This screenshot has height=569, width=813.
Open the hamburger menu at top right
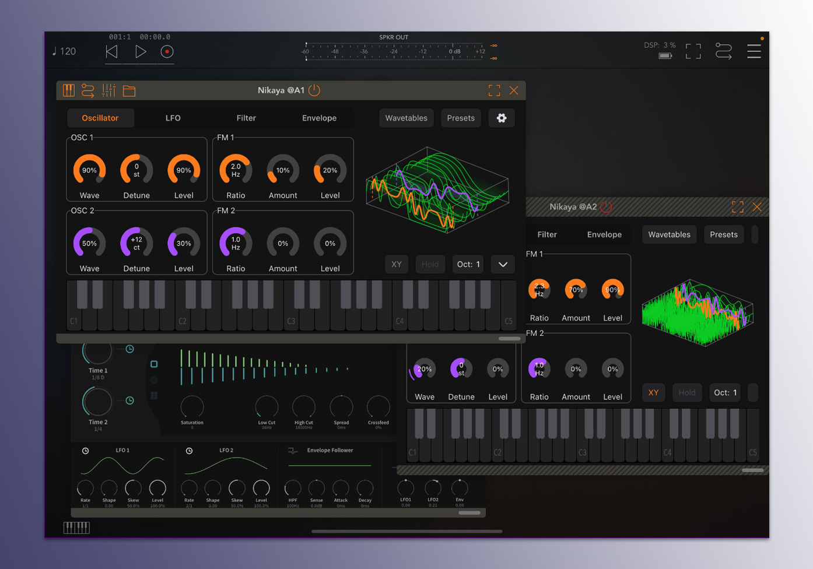tap(754, 52)
